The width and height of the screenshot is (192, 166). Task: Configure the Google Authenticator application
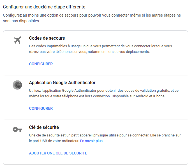point(41,108)
